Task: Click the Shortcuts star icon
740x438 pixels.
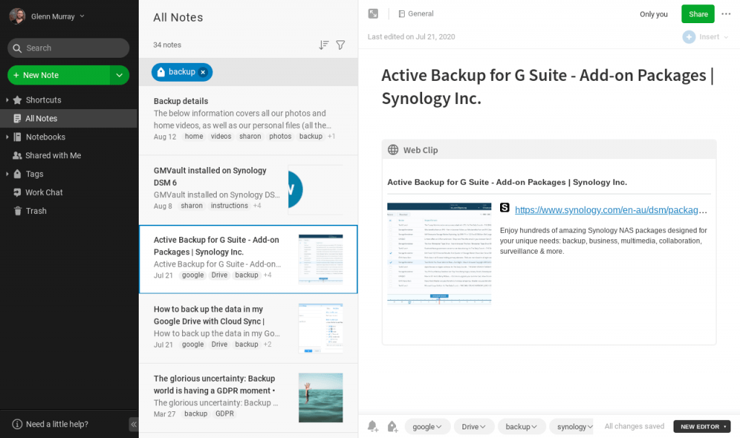Action: click(x=17, y=100)
